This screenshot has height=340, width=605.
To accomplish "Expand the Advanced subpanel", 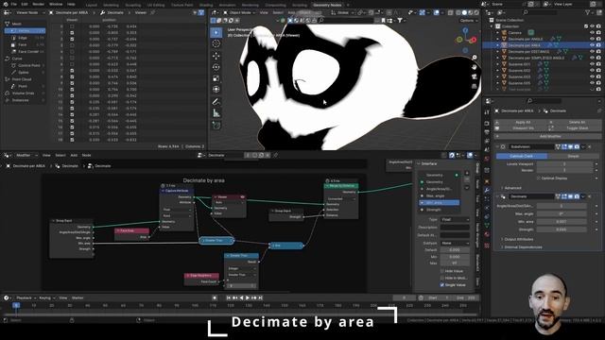I will [x=512, y=188].
